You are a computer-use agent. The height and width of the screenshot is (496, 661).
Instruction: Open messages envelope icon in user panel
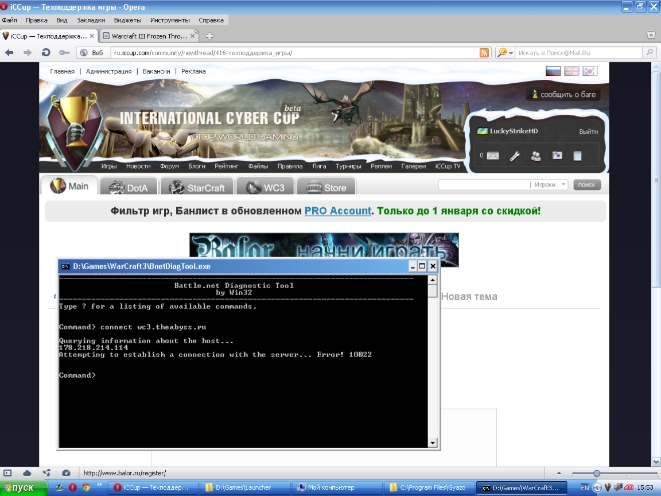click(493, 156)
